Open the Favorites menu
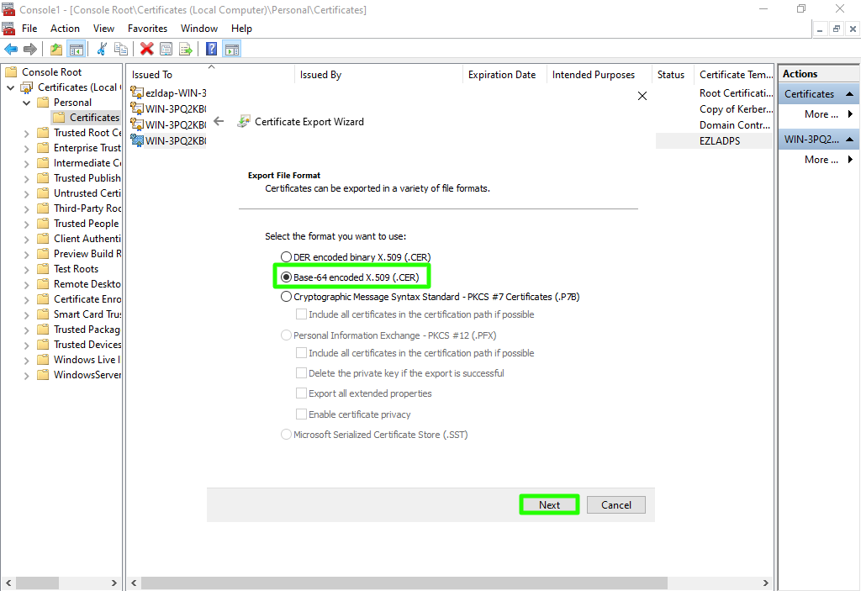The height and width of the screenshot is (591, 861). (147, 29)
